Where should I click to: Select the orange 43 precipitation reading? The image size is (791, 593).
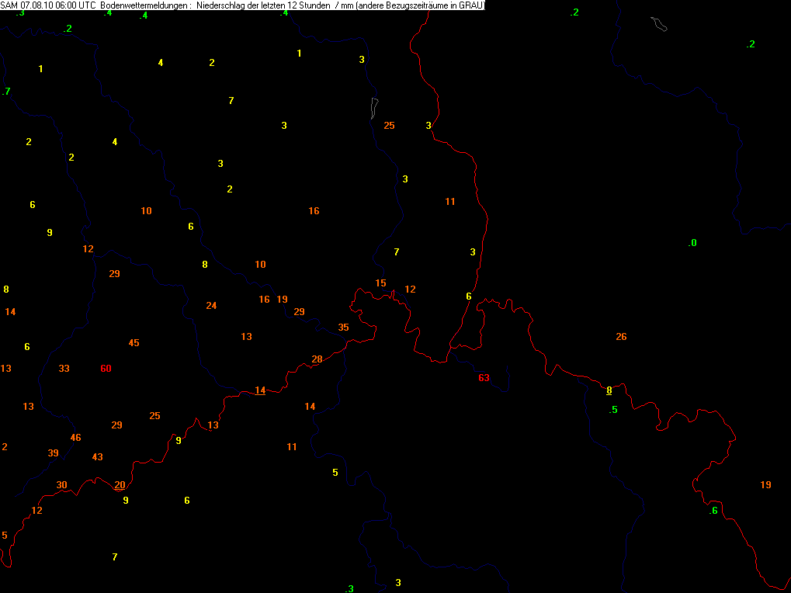pos(97,457)
